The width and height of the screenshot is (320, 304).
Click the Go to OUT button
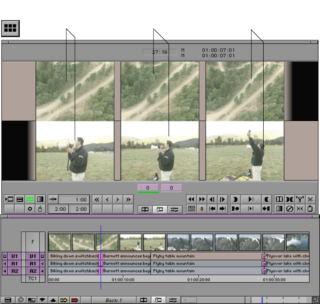pyautogui.click(x=267, y=209)
